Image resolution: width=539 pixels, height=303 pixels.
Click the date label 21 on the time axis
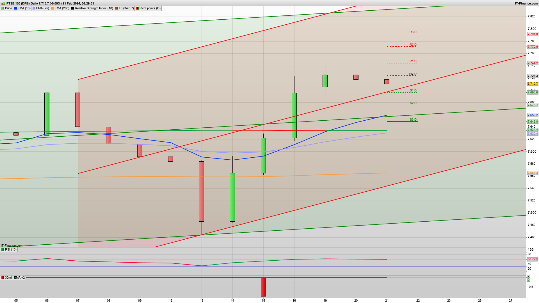387,300
